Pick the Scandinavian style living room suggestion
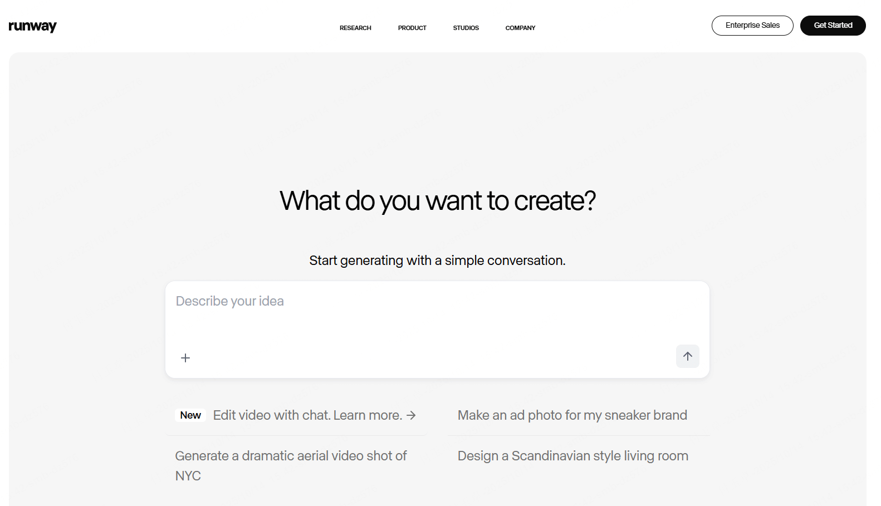The height and width of the screenshot is (506, 881). pos(572,456)
